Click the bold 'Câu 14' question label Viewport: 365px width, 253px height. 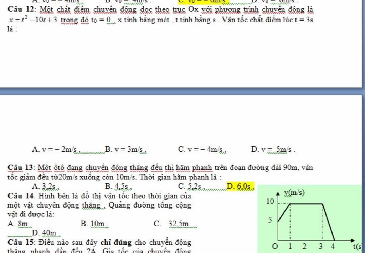coord(21,196)
